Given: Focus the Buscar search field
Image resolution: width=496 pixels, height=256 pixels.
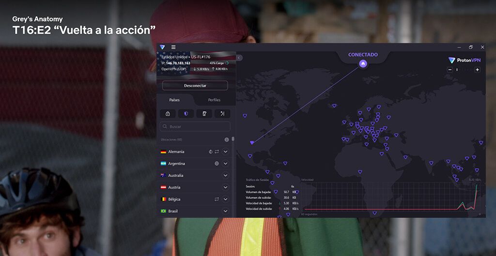Looking at the screenshot, I should pyautogui.click(x=195, y=126).
